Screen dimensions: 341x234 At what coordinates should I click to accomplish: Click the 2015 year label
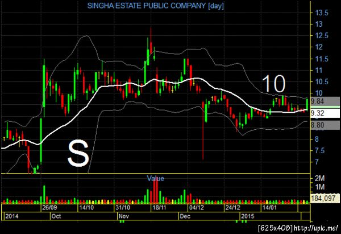(x=248, y=216)
